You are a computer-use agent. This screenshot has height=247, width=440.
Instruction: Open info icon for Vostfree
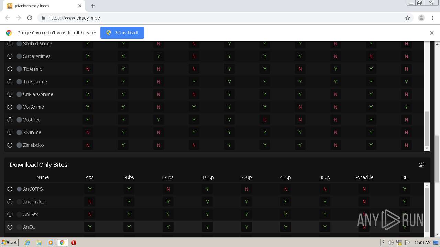point(10,120)
